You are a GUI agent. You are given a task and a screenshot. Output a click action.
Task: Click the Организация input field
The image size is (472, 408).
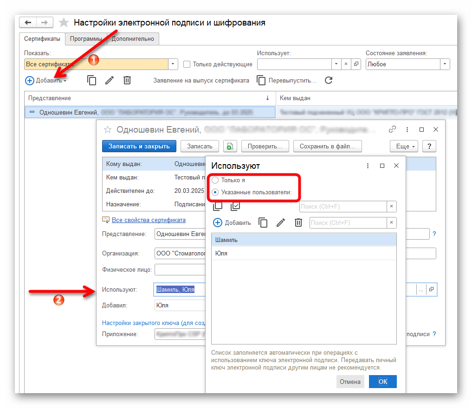180,254
